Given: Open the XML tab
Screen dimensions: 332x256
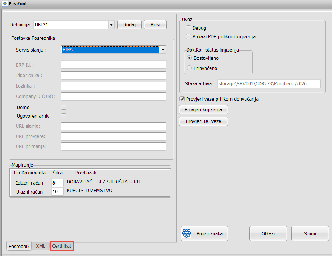Looking at the screenshot, I should pos(41,246).
